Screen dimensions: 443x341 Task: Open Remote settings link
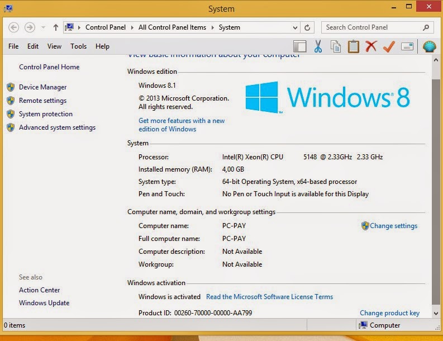click(42, 101)
